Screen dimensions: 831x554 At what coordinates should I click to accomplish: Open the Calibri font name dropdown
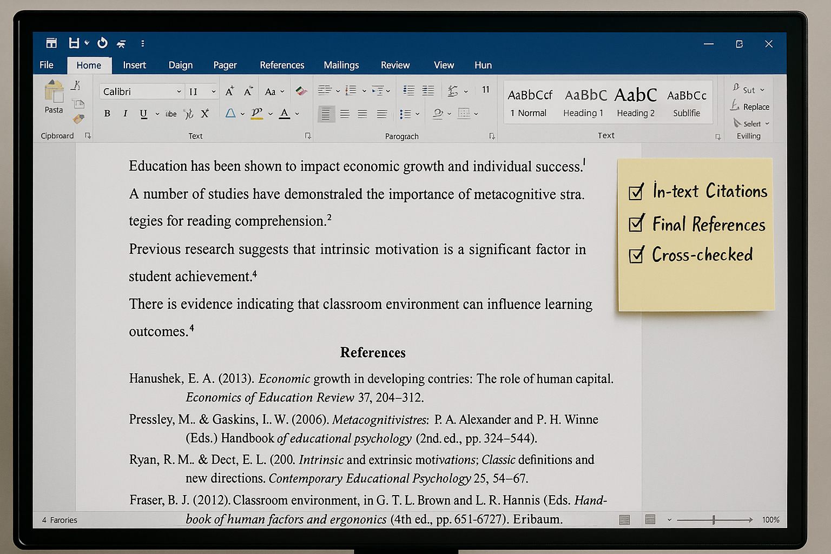coord(179,91)
